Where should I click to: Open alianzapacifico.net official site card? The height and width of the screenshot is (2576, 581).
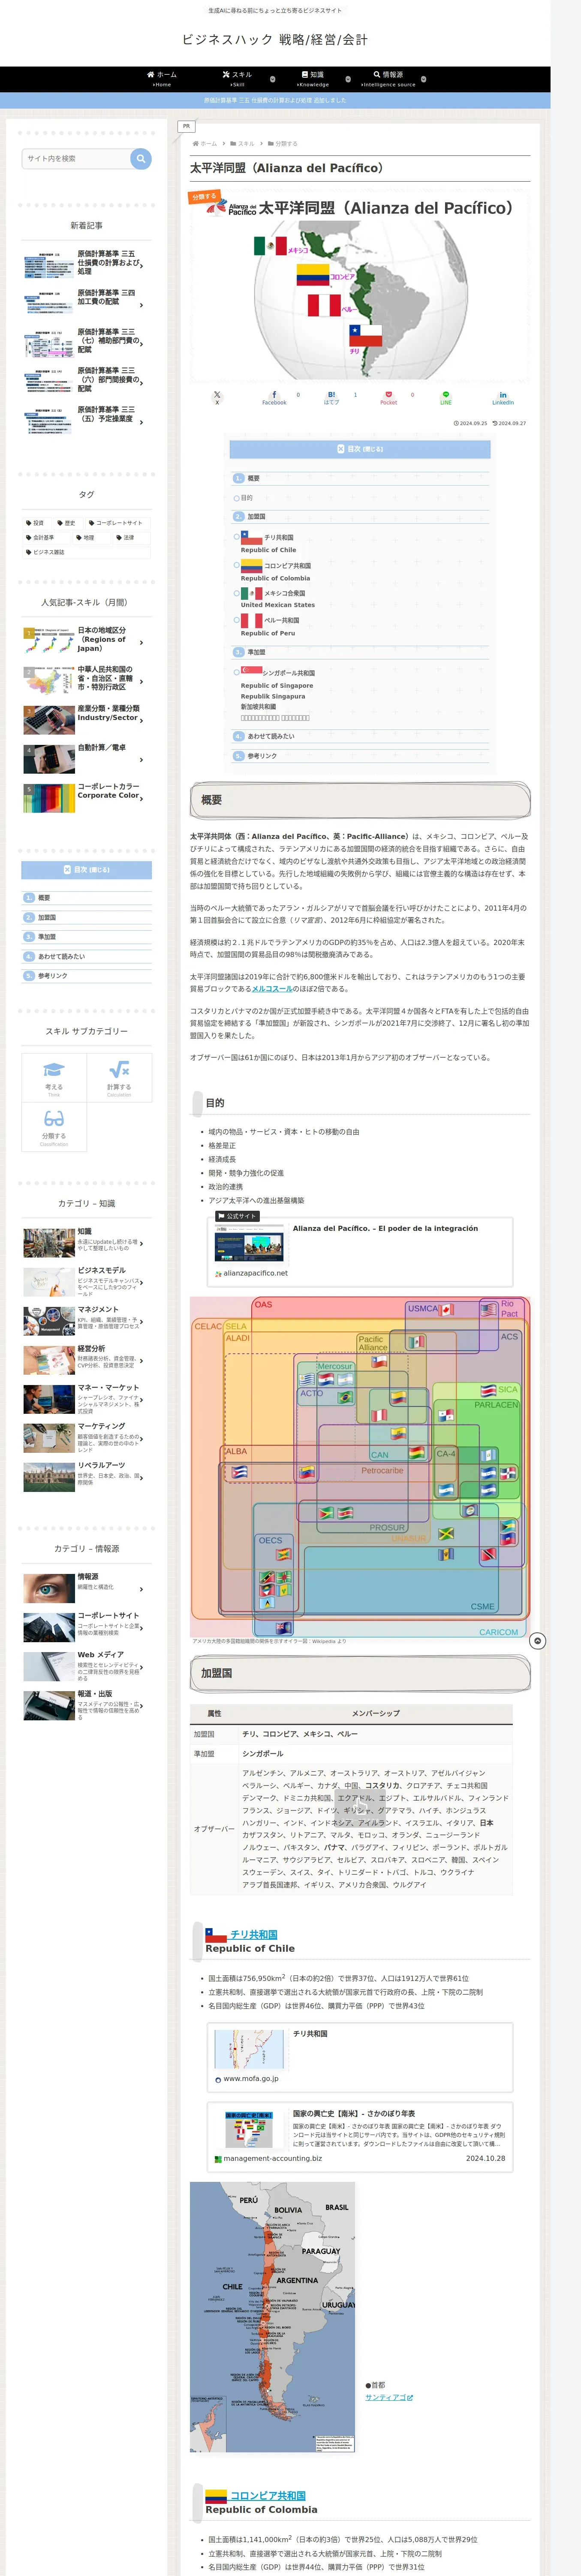click(359, 1251)
